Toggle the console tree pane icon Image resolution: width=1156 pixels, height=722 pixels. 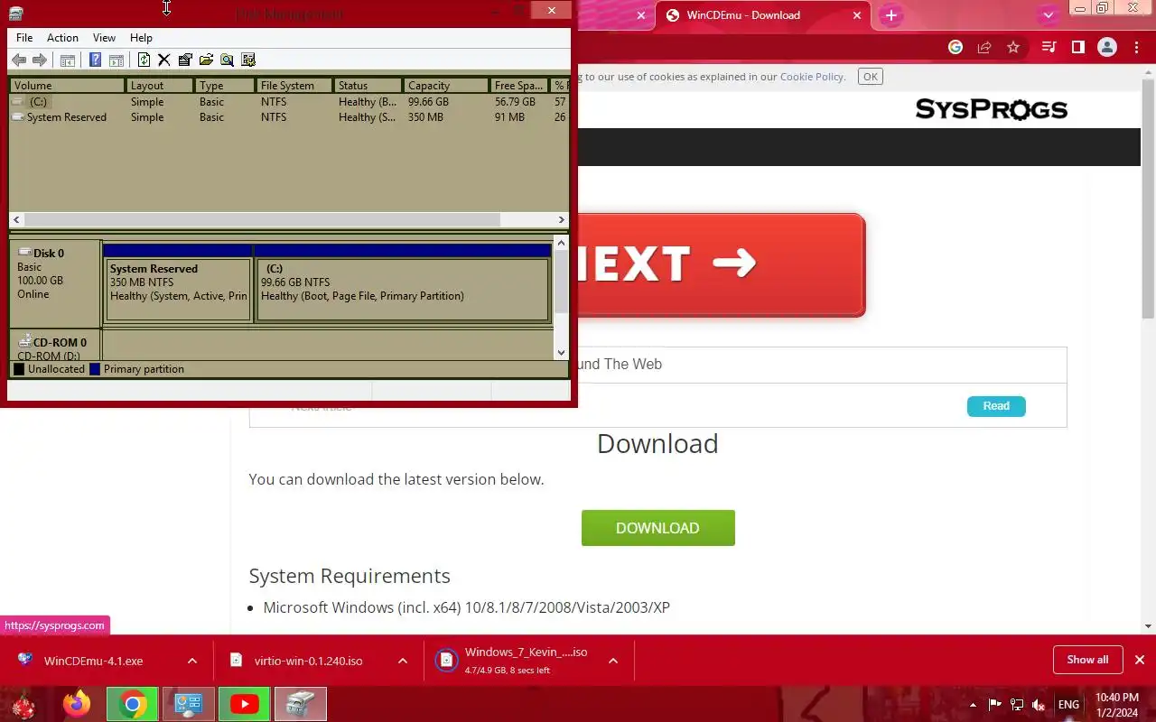pos(68,60)
